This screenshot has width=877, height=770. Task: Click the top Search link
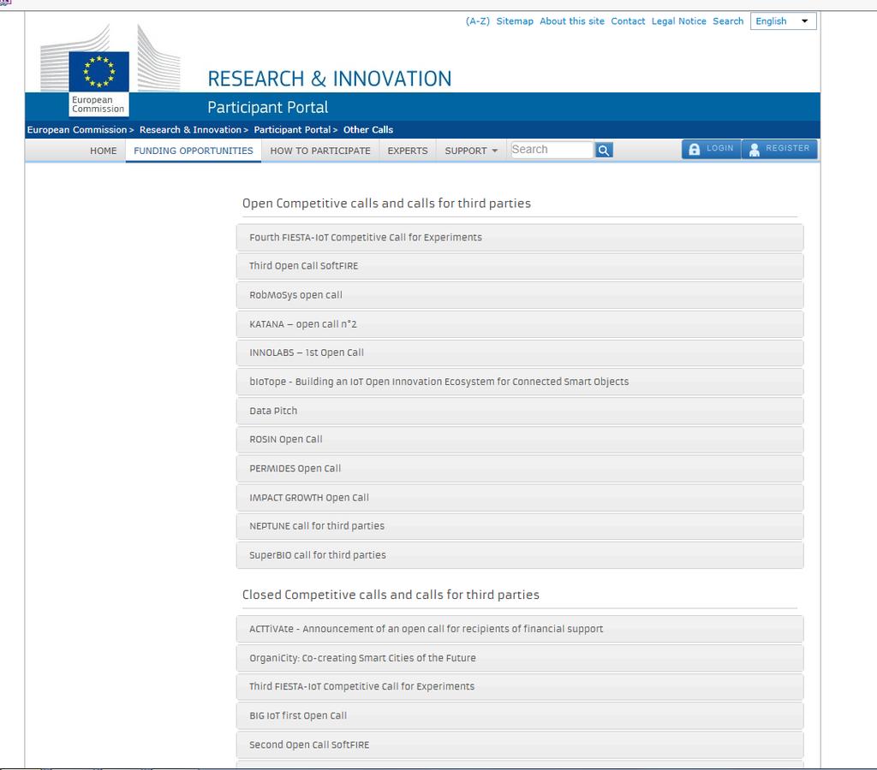click(728, 21)
